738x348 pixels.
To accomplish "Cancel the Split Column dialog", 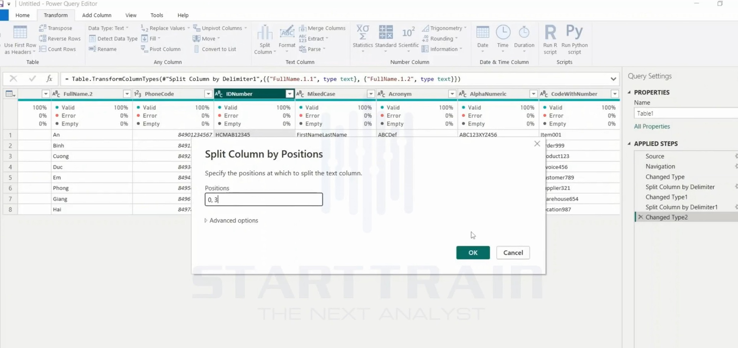I will [x=513, y=253].
